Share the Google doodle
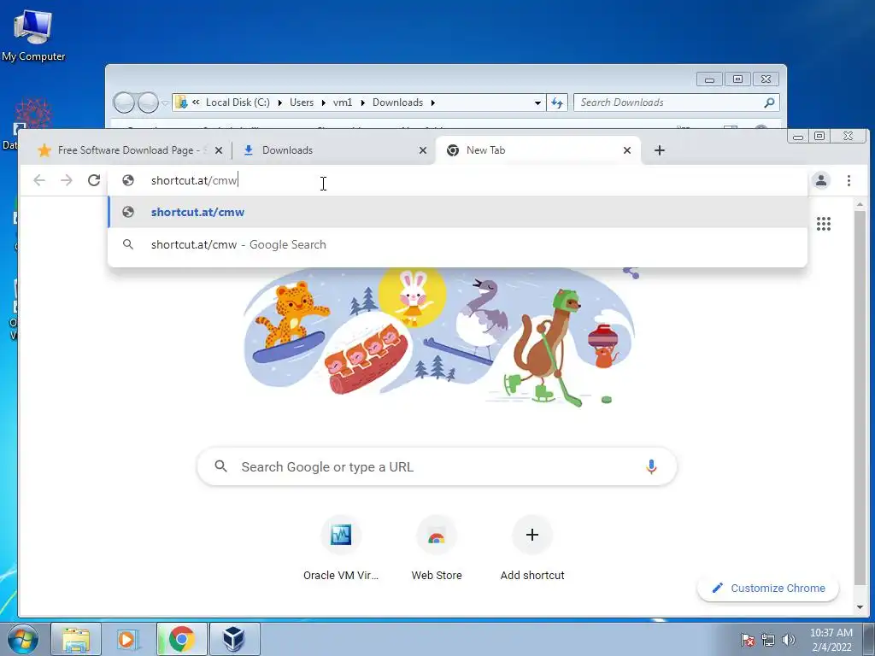This screenshot has height=656, width=875. pyautogui.click(x=631, y=272)
